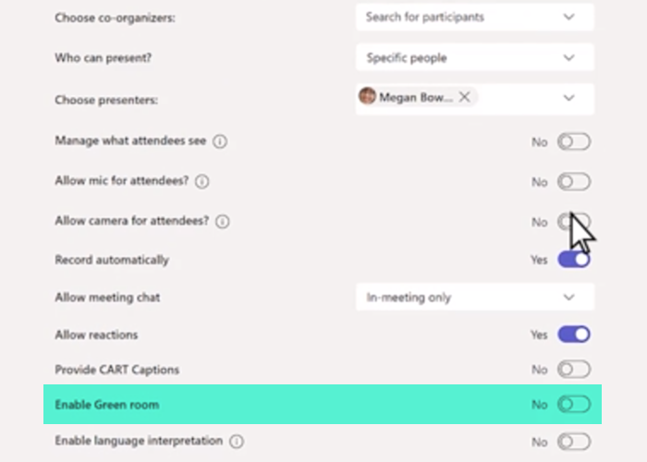Turn off Allow reactions toggle
Viewport: 647px width, 462px height.
coord(573,334)
